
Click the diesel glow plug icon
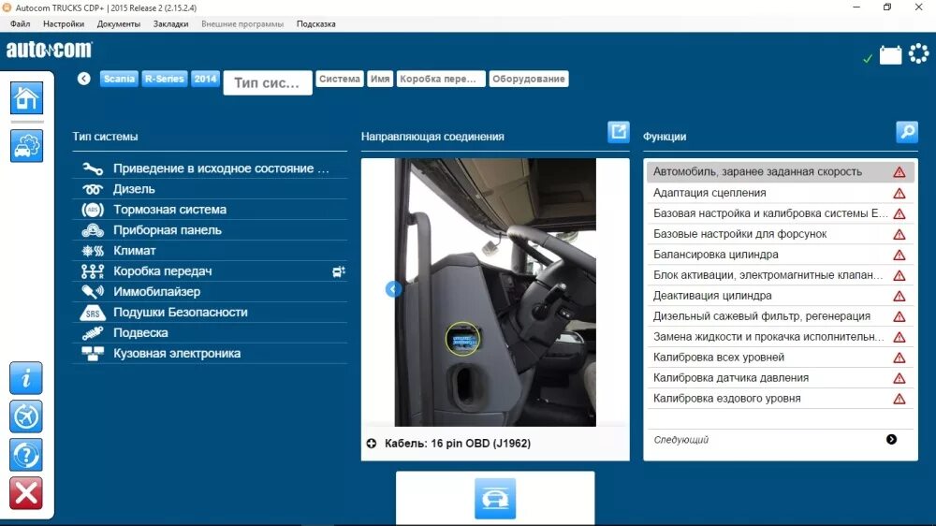tap(93, 189)
